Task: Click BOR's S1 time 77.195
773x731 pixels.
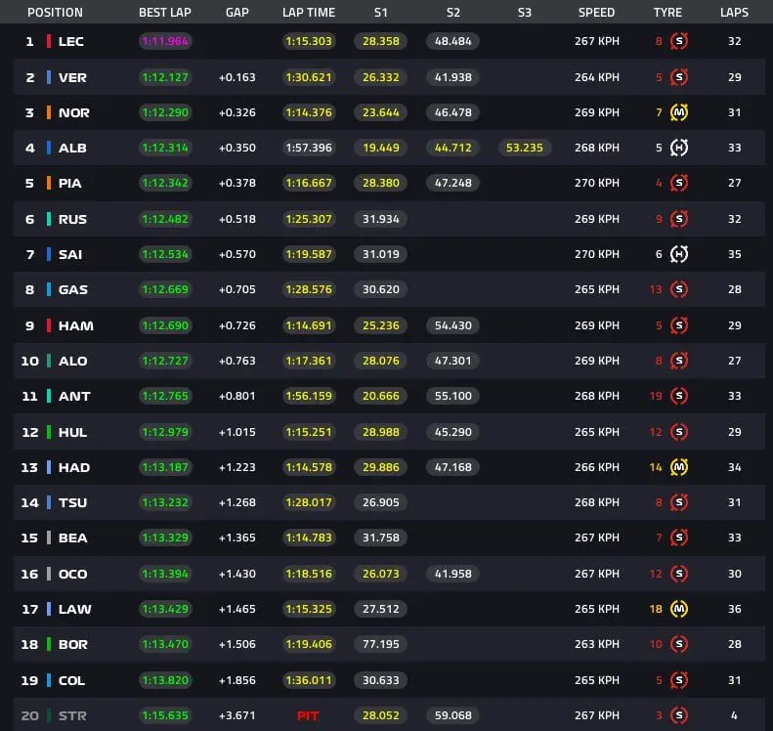Action: [380, 644]
